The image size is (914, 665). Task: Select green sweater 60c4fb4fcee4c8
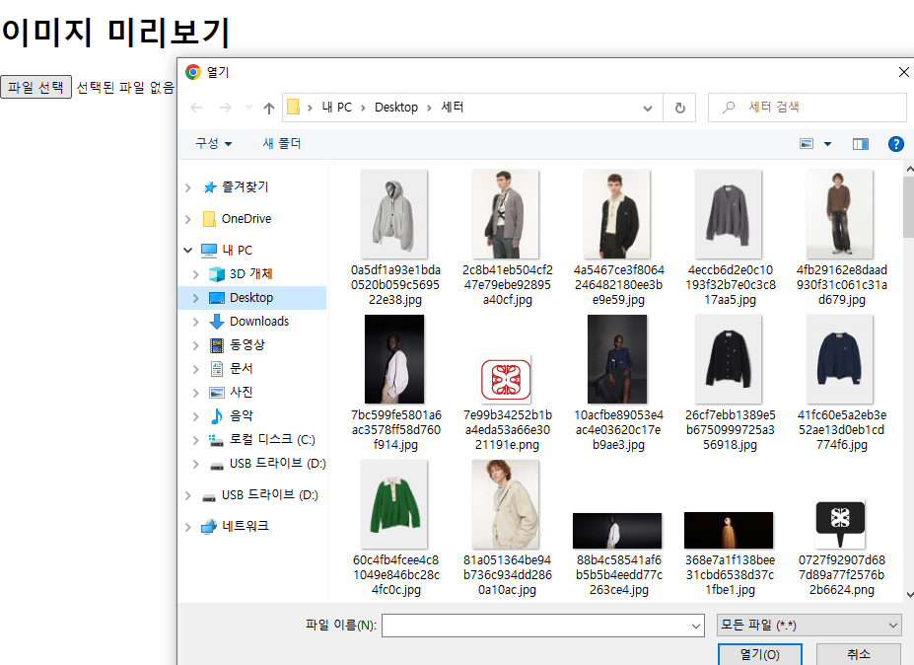[x=394, y=504]
